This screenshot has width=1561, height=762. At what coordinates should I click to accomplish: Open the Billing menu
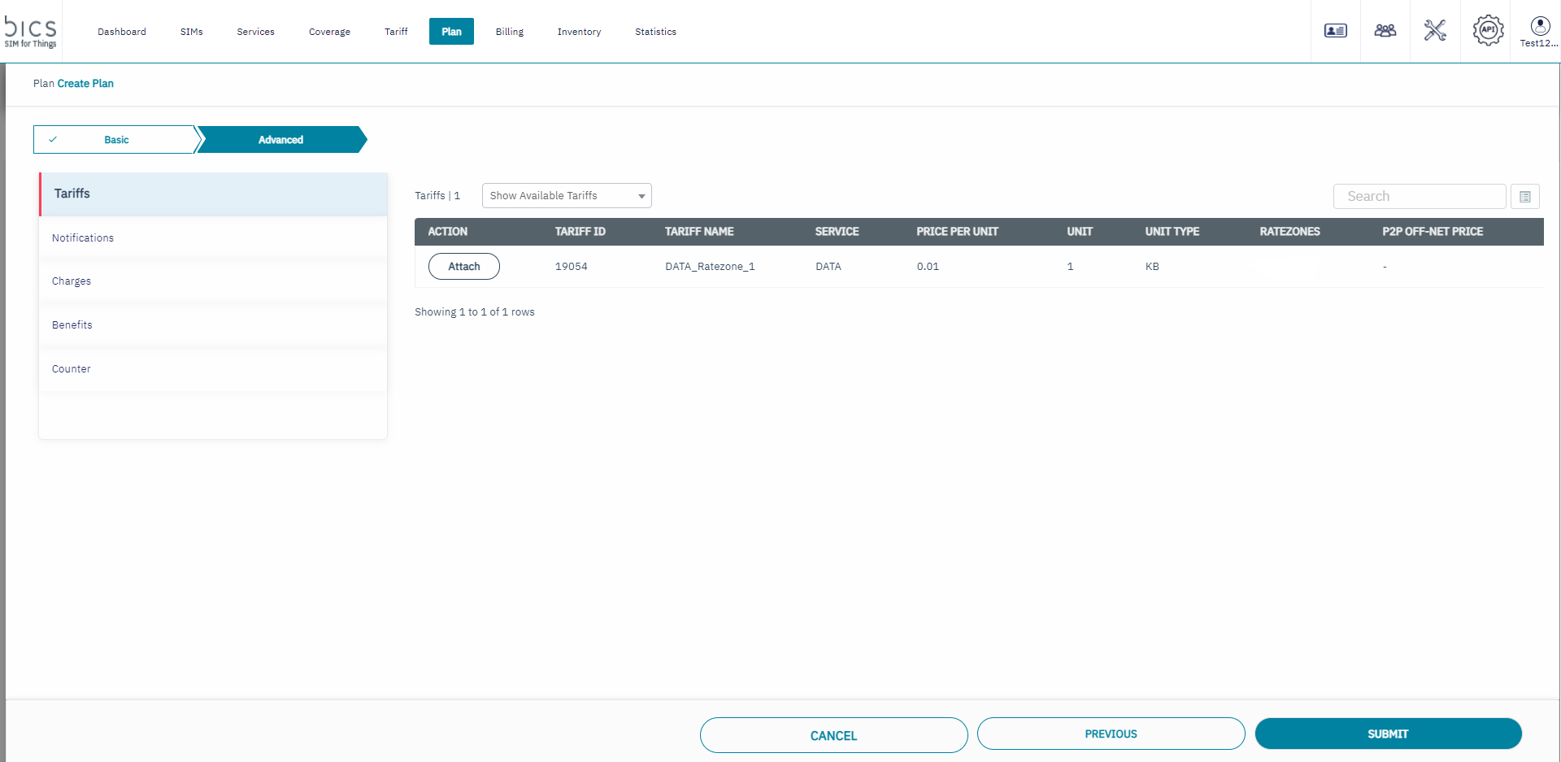509,32
